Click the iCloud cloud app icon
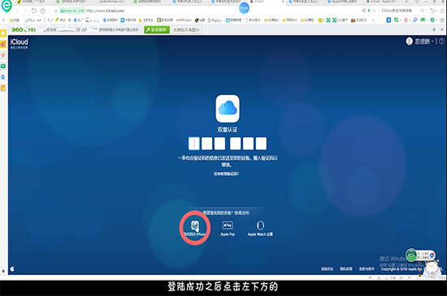This screenshot has width=447, height=296. point(228,109)
